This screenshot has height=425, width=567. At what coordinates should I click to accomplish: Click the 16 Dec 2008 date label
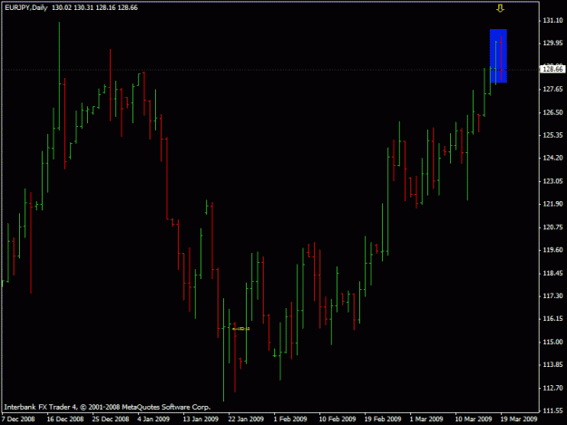coord(65,420)
